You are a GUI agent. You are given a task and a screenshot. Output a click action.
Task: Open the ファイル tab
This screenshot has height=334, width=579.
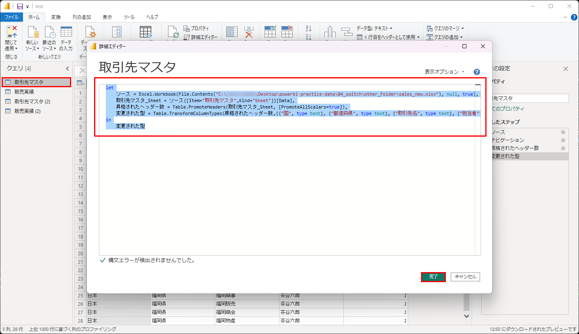[x=12, y=17]
